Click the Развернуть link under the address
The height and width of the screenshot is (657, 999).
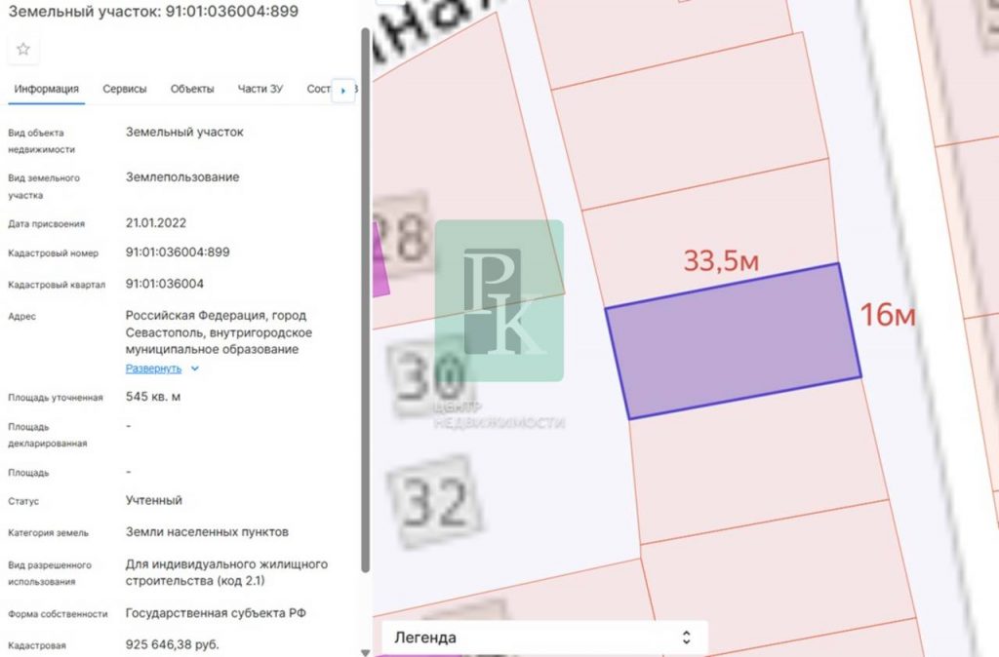point(153,368)
